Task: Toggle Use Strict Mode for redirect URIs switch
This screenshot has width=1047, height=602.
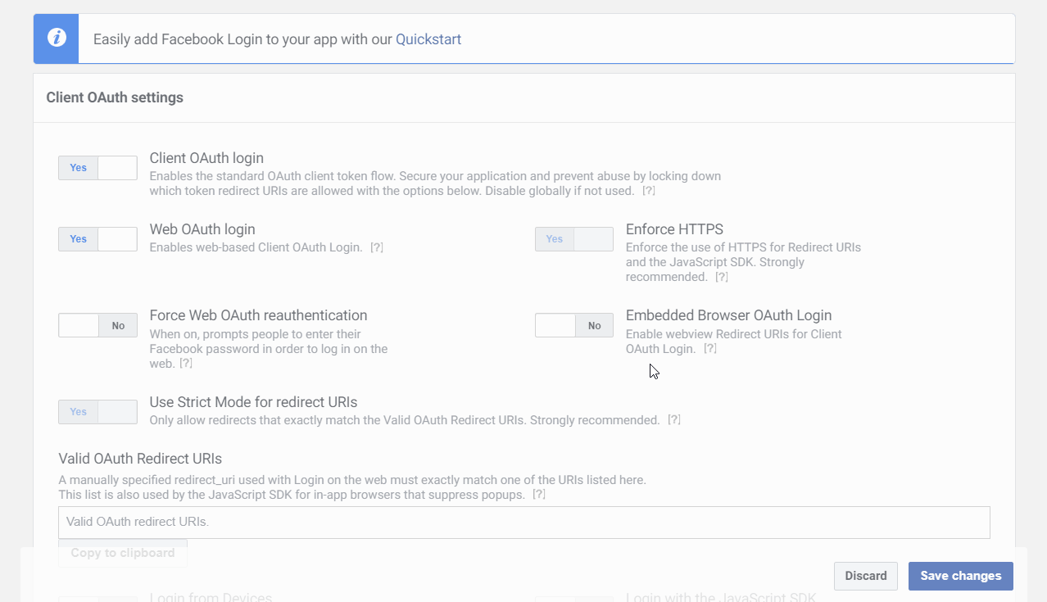Action: (97, 412)
